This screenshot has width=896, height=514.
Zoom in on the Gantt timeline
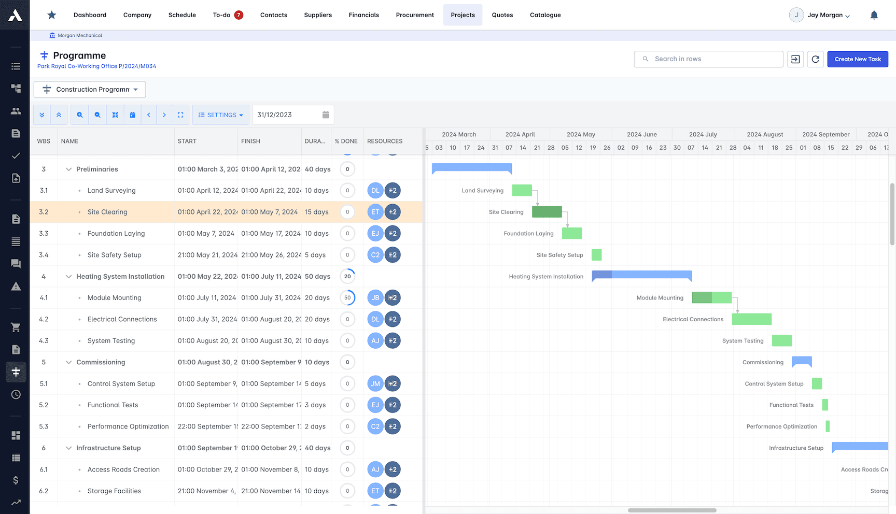(x=79, y=115)
